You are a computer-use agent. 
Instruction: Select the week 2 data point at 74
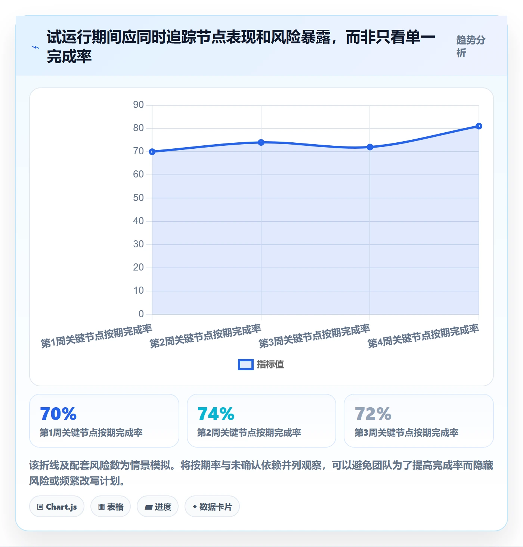(x=261, y=142)
